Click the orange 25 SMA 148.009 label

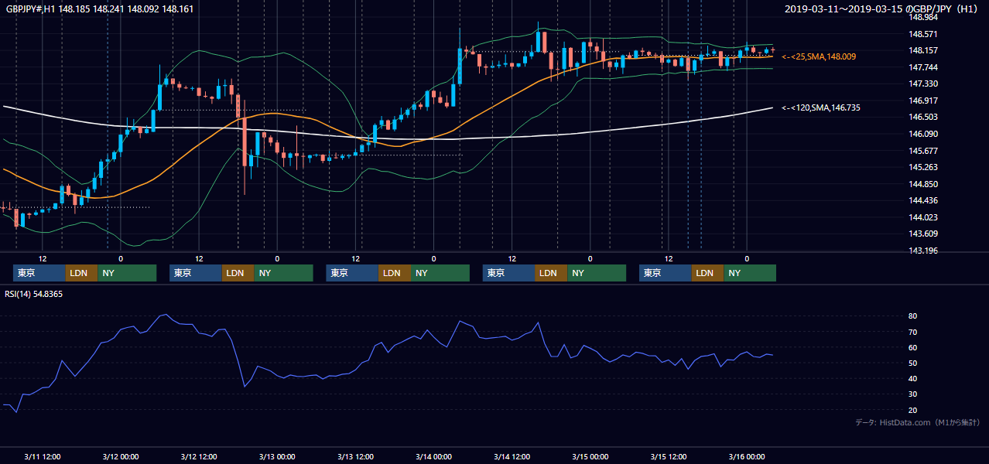point(819,57)
